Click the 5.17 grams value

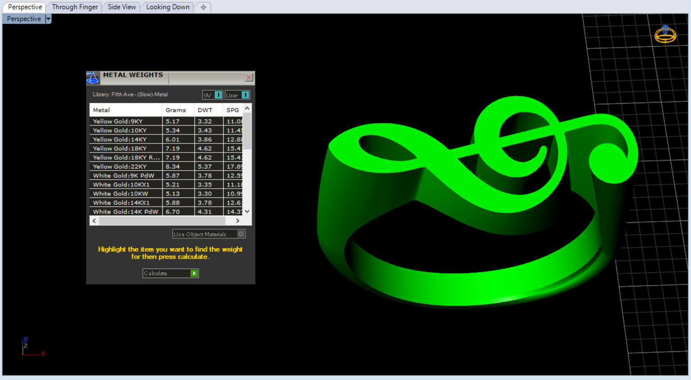point(172,121)
